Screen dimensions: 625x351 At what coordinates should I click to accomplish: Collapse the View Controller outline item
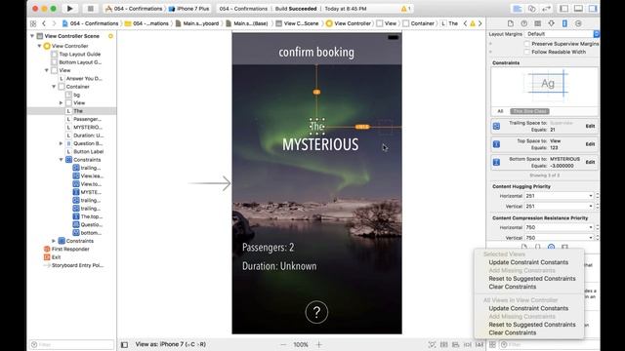[39, 46]
